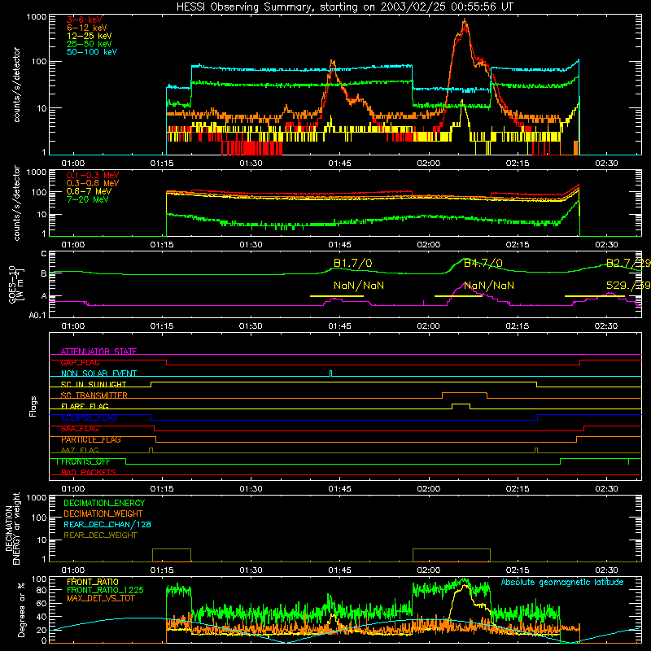The width and height of the screenshot is (651, 651).
Task: Select the 0.8-7 MeV legend label
Action: (x=90, y=191)
